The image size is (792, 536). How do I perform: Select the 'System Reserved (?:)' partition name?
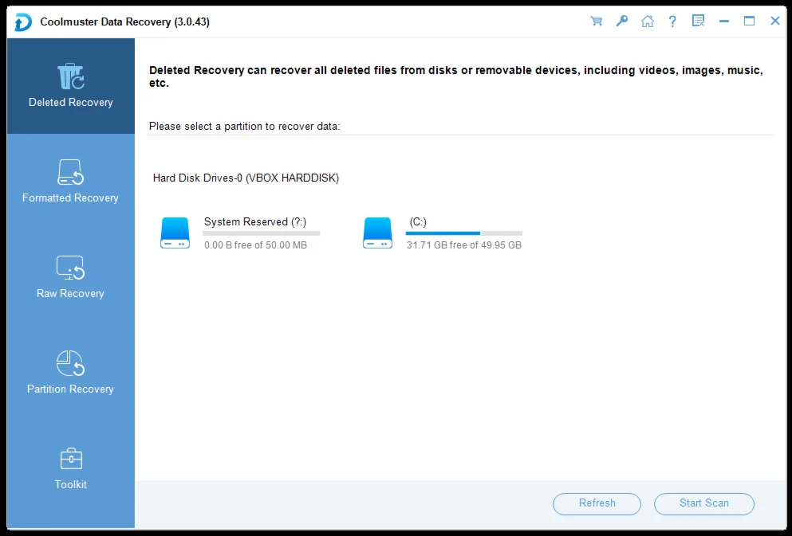(x=255, y=222)
